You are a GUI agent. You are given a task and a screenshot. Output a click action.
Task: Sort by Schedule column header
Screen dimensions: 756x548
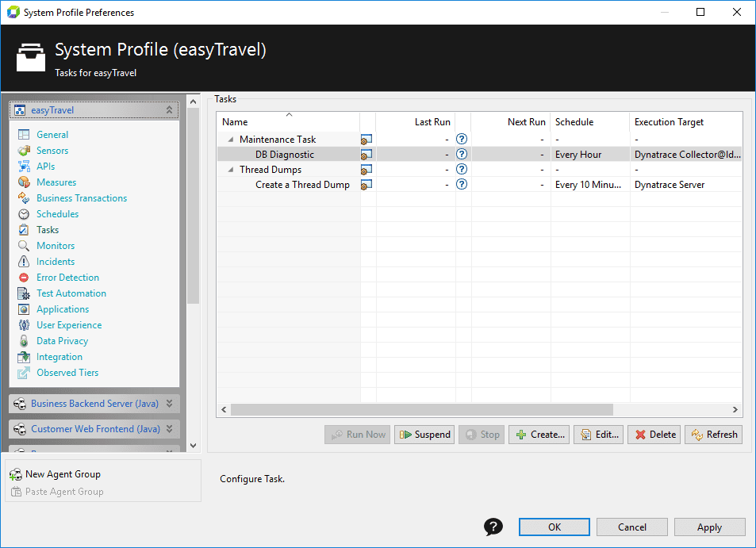pos(589,122)
